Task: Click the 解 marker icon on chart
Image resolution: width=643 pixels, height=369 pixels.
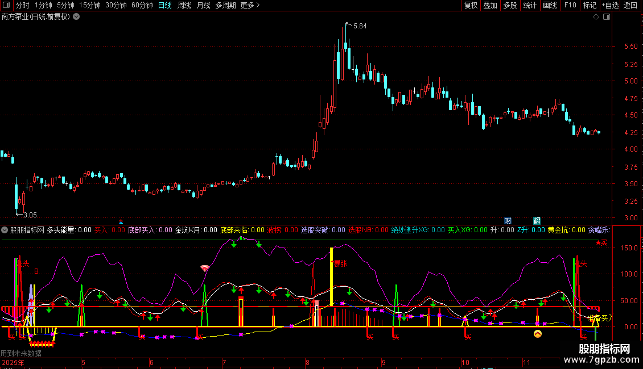Action: (537, 220)
